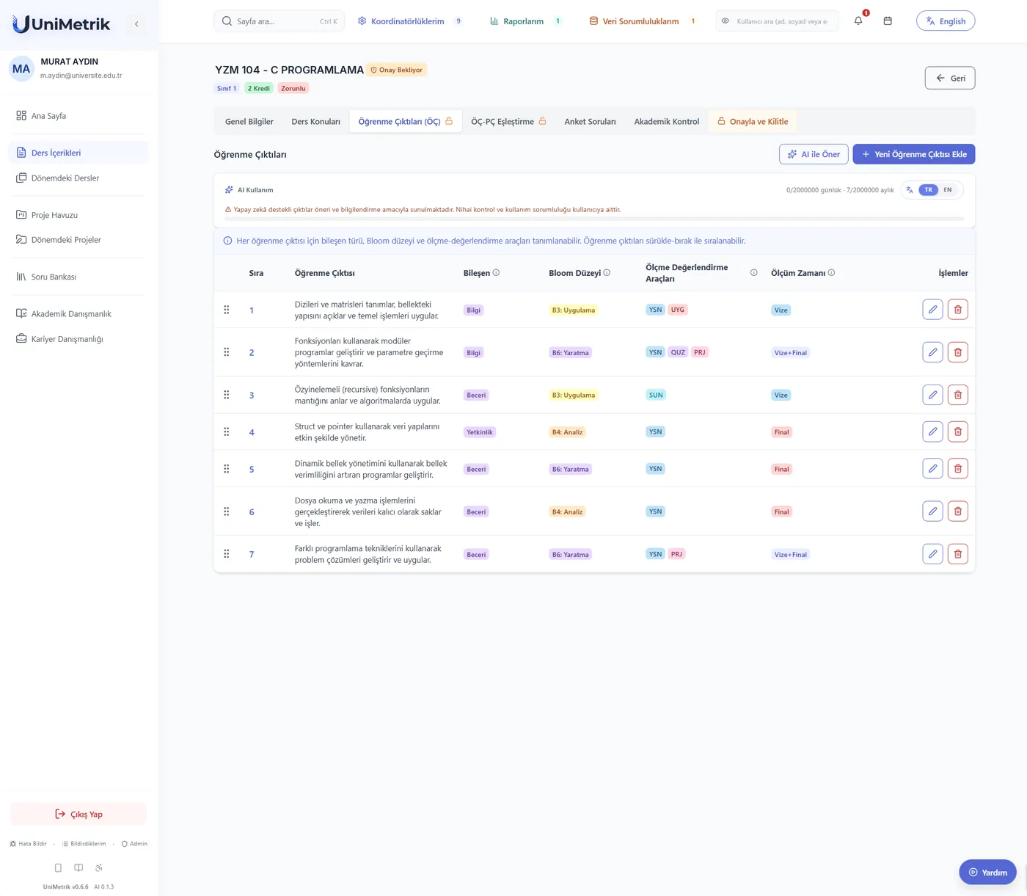Open the notifications bell icon

858,21
